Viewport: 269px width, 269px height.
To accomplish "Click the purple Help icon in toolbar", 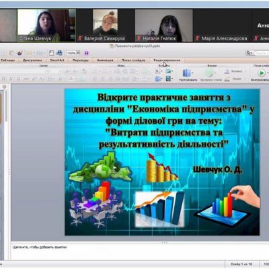I will click(87, 53).
